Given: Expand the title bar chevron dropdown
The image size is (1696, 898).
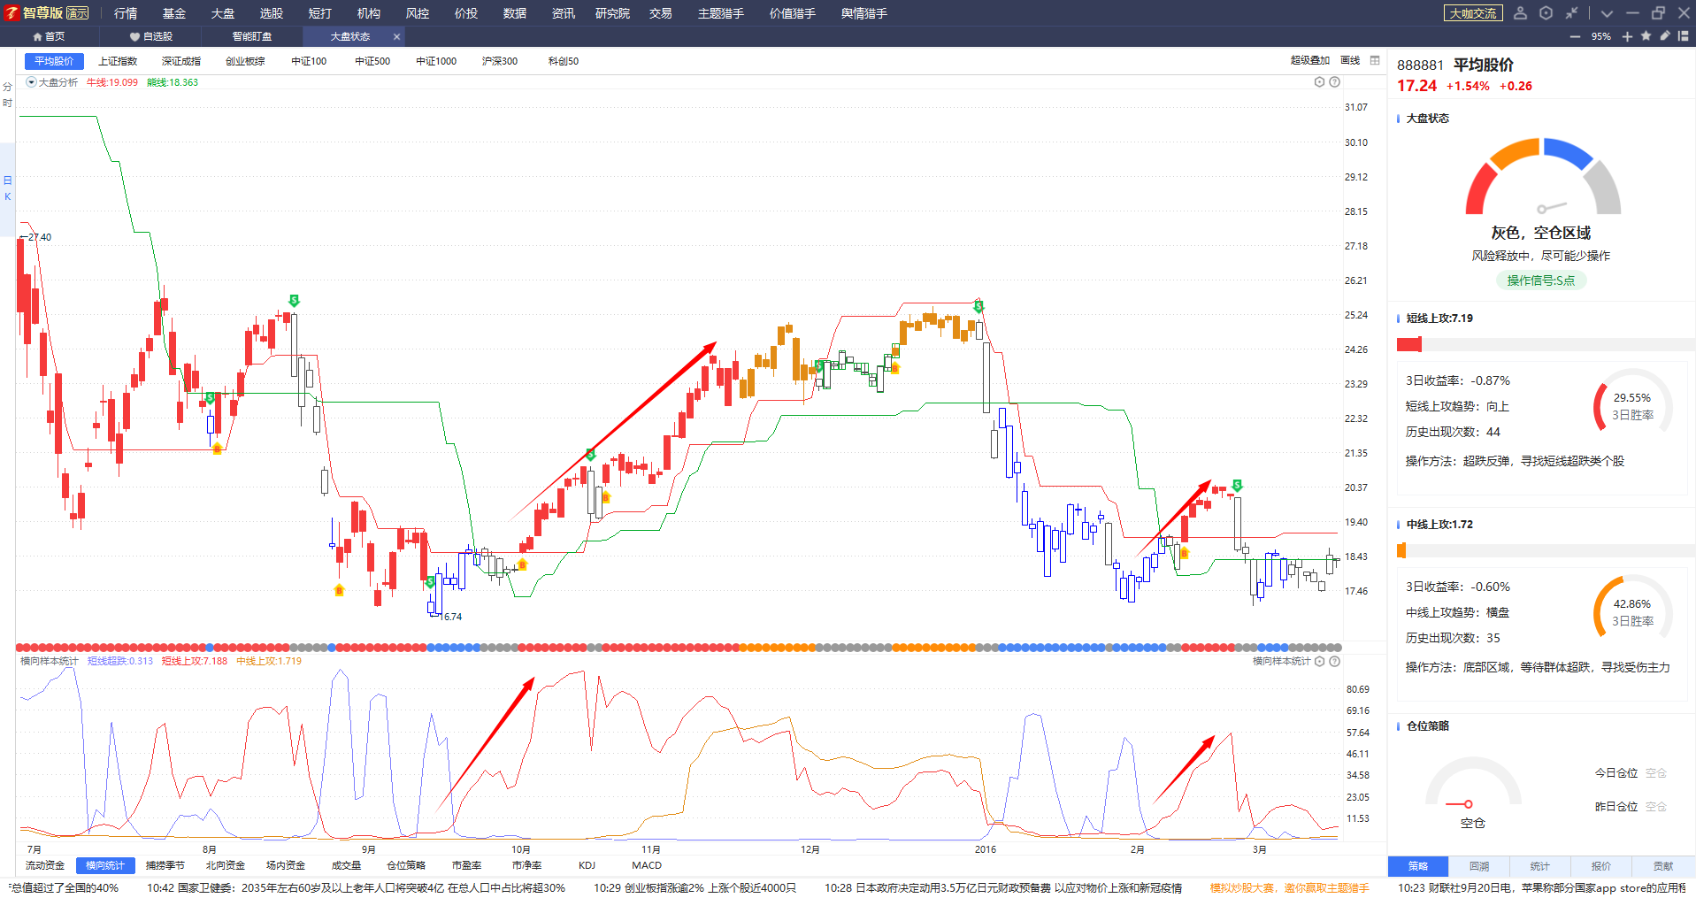Looking at the screenshot, I should coord(1607,13).
